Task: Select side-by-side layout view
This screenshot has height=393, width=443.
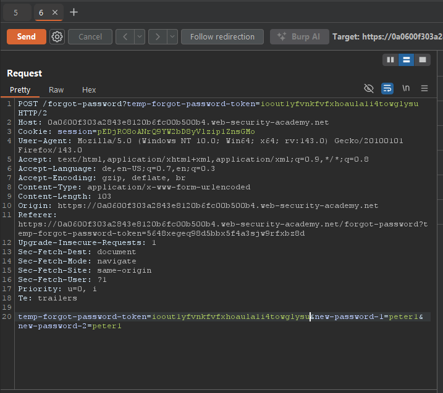Action: [390, 59]
